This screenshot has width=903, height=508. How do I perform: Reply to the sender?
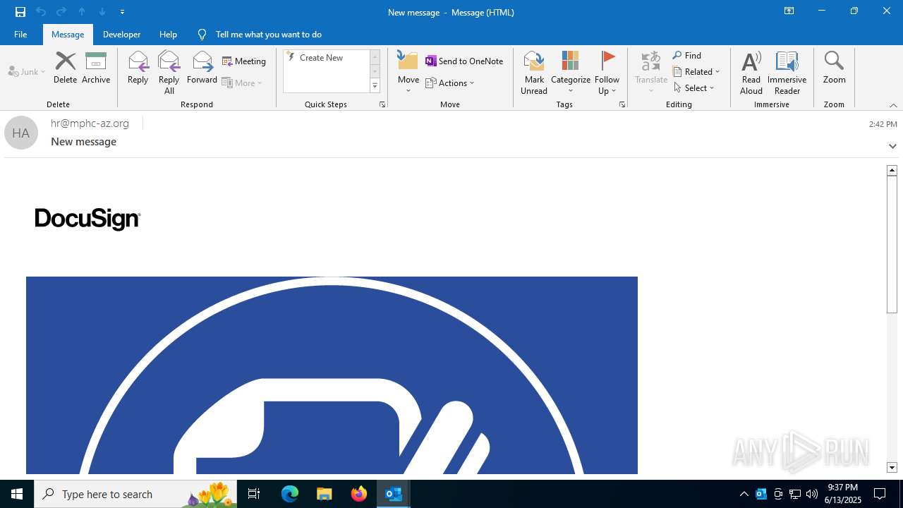138,68
